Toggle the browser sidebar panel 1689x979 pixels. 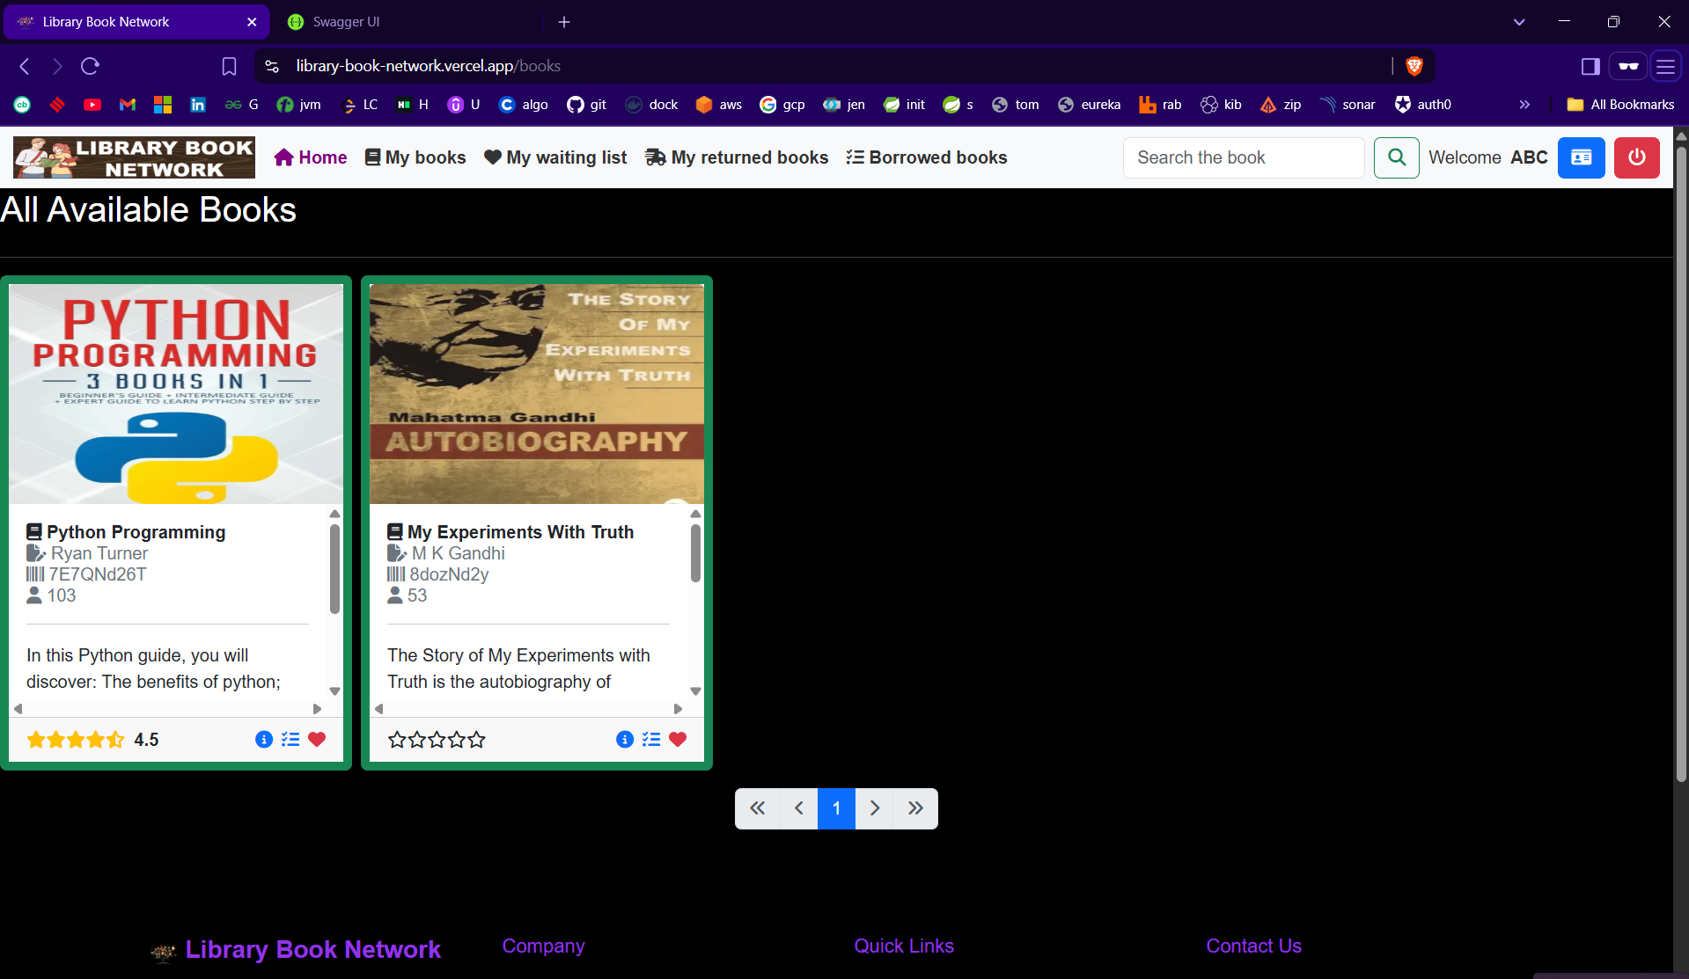pyautogui.click(x=1590, y=66)
